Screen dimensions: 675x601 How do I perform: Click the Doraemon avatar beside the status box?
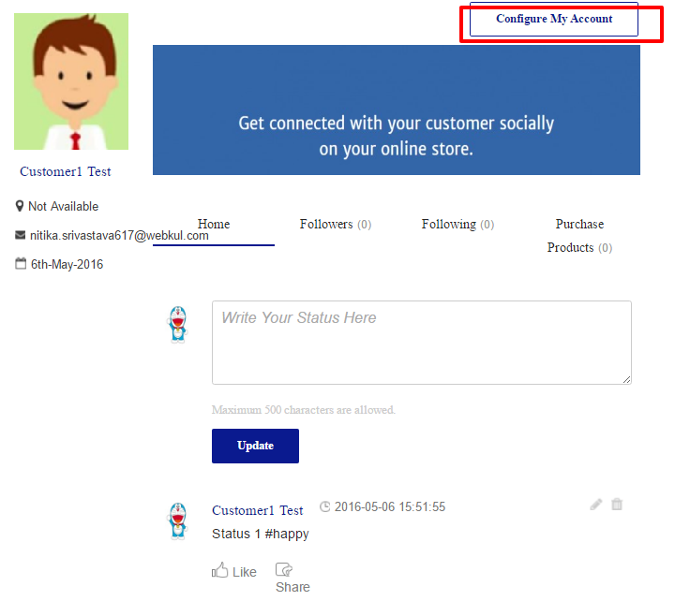(x=177, y=324)
